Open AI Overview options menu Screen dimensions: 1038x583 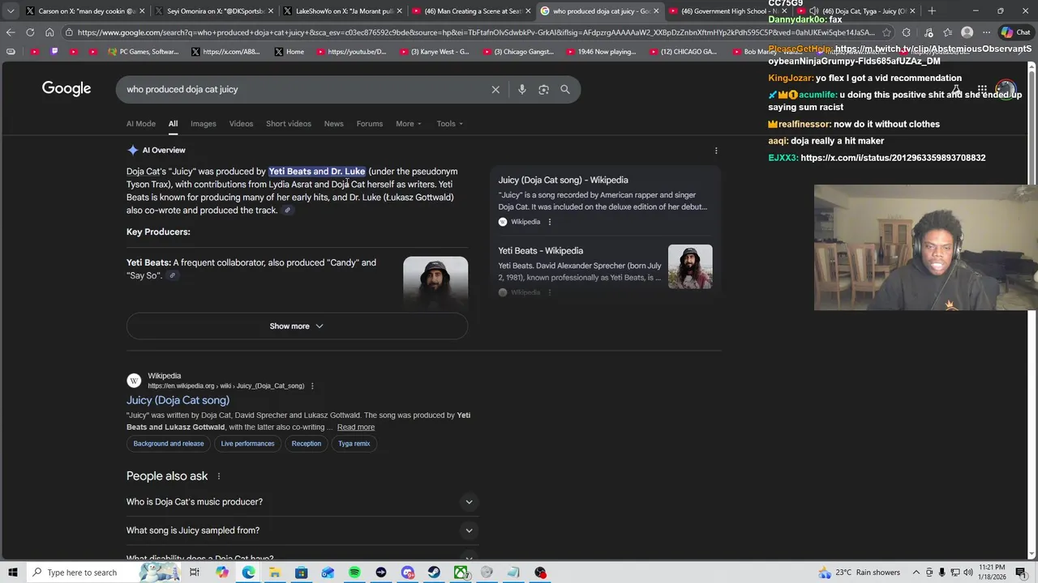[716, 151]
